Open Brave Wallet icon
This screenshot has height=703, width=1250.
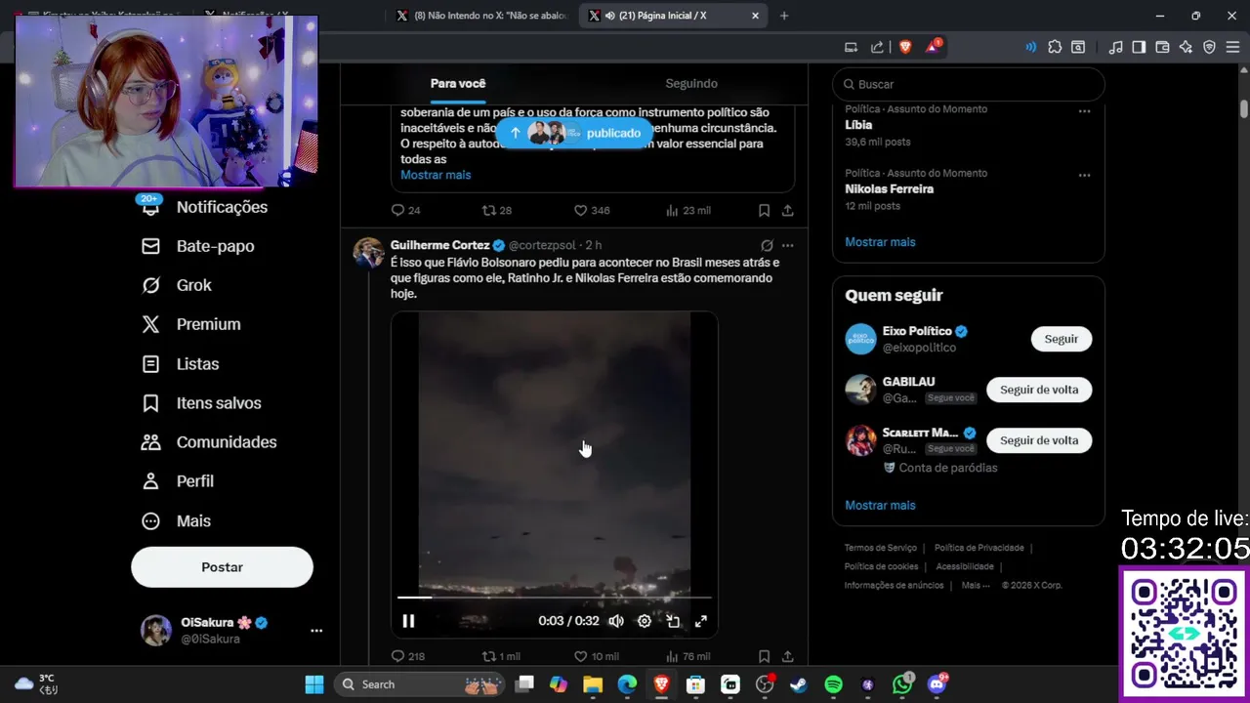1162,47
